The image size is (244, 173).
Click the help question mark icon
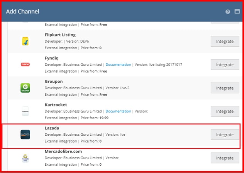pos(228,12)
